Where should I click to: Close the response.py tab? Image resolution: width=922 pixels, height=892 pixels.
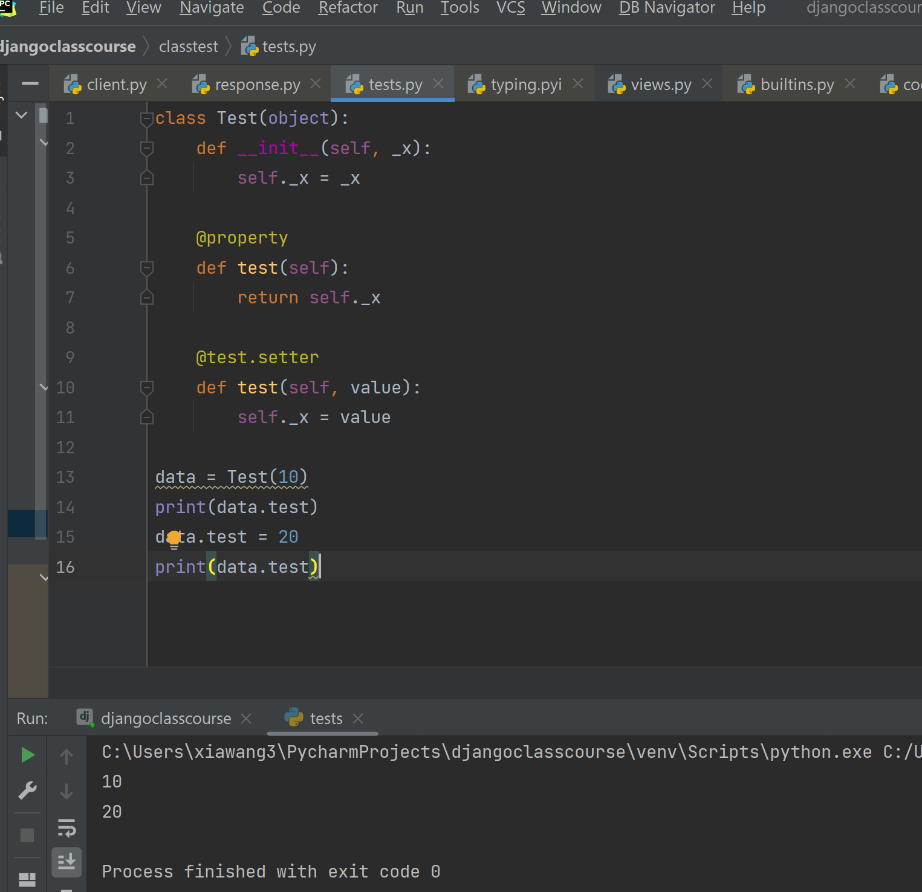click(x=316, y=84)
